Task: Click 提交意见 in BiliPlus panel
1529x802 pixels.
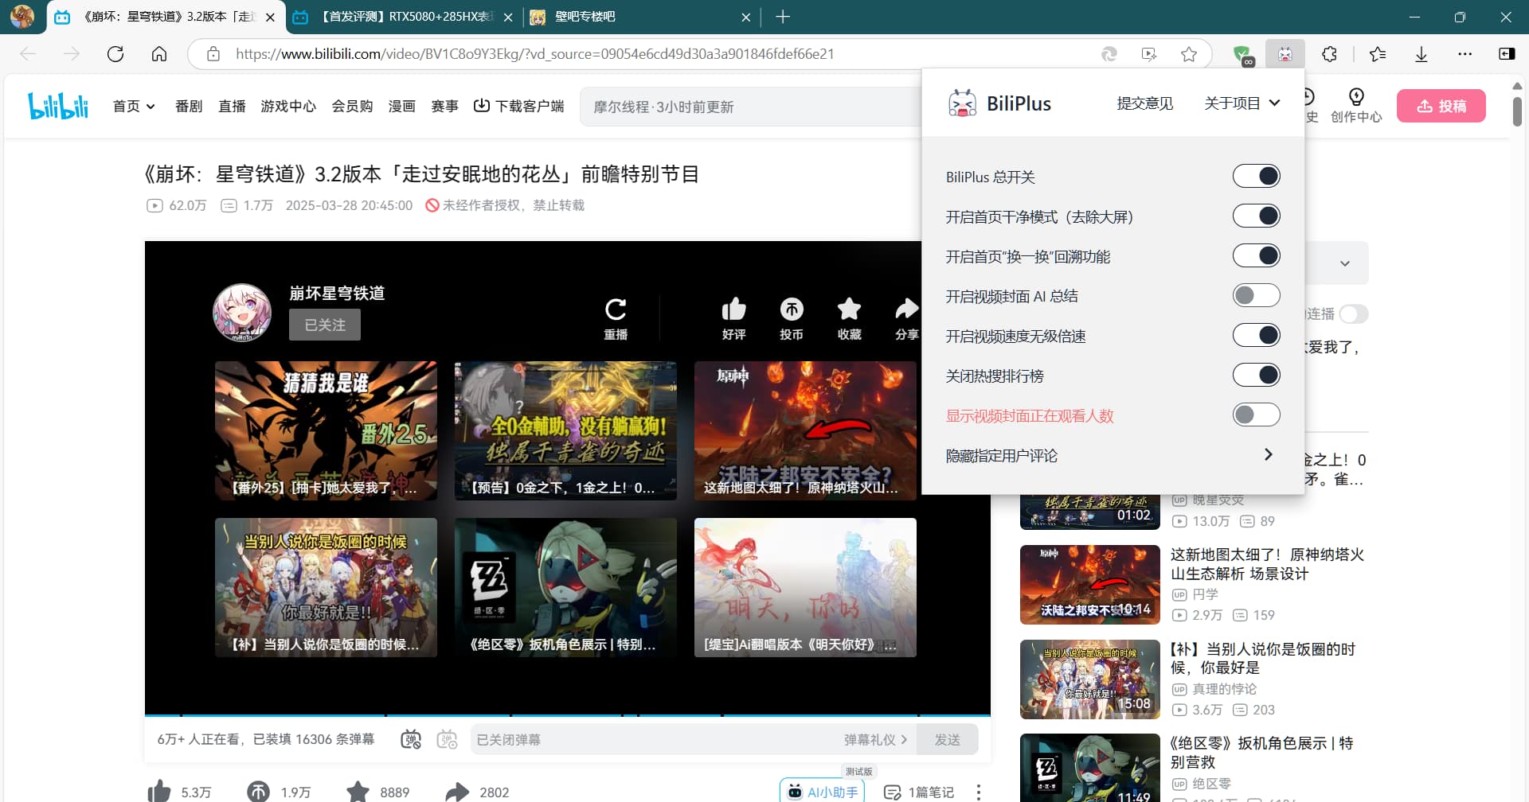Action: coord(1144,103)
